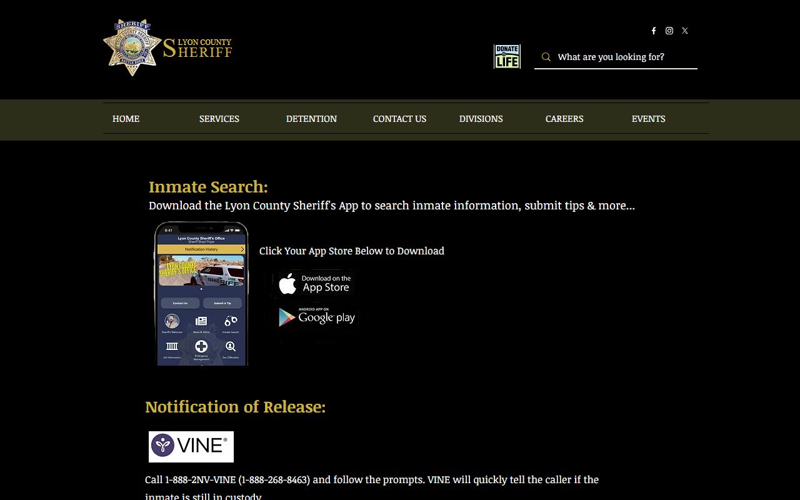Screen dimensions: 800x500
Task: Open the DIVISIONS menu item
Action: click(481, 119)
